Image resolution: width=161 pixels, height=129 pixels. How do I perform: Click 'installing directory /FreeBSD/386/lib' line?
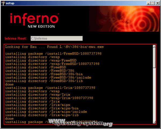(44, 81)
